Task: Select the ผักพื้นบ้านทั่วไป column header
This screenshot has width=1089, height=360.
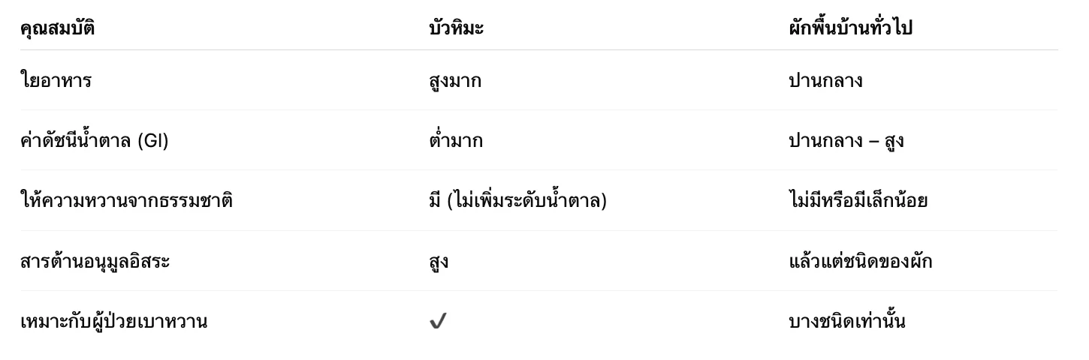Action: pos(850,28)
